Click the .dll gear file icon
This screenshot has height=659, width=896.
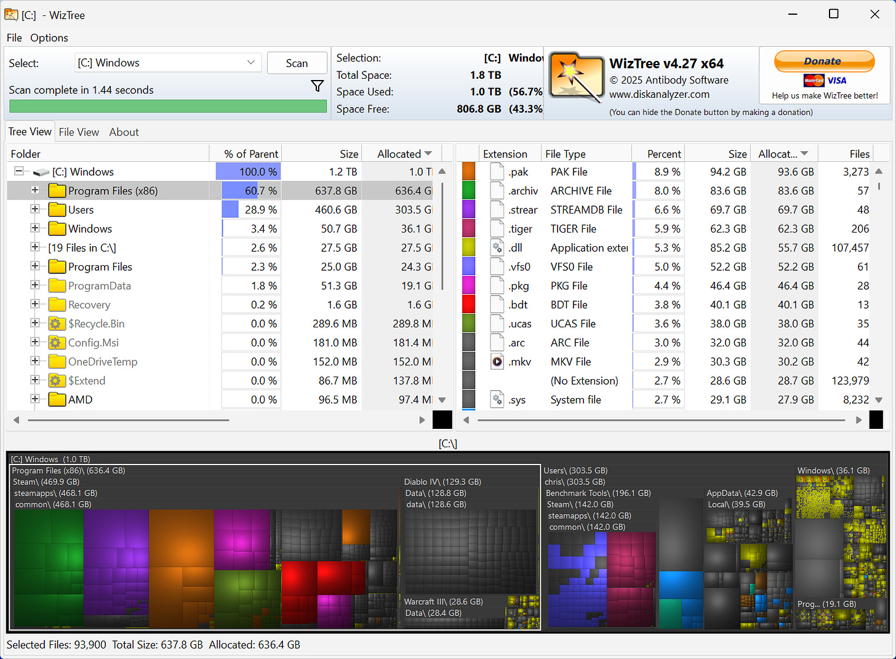(497, 248)
